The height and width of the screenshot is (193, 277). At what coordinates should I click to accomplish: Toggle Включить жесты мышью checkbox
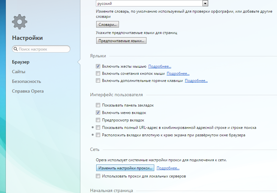tap(98, 66)
